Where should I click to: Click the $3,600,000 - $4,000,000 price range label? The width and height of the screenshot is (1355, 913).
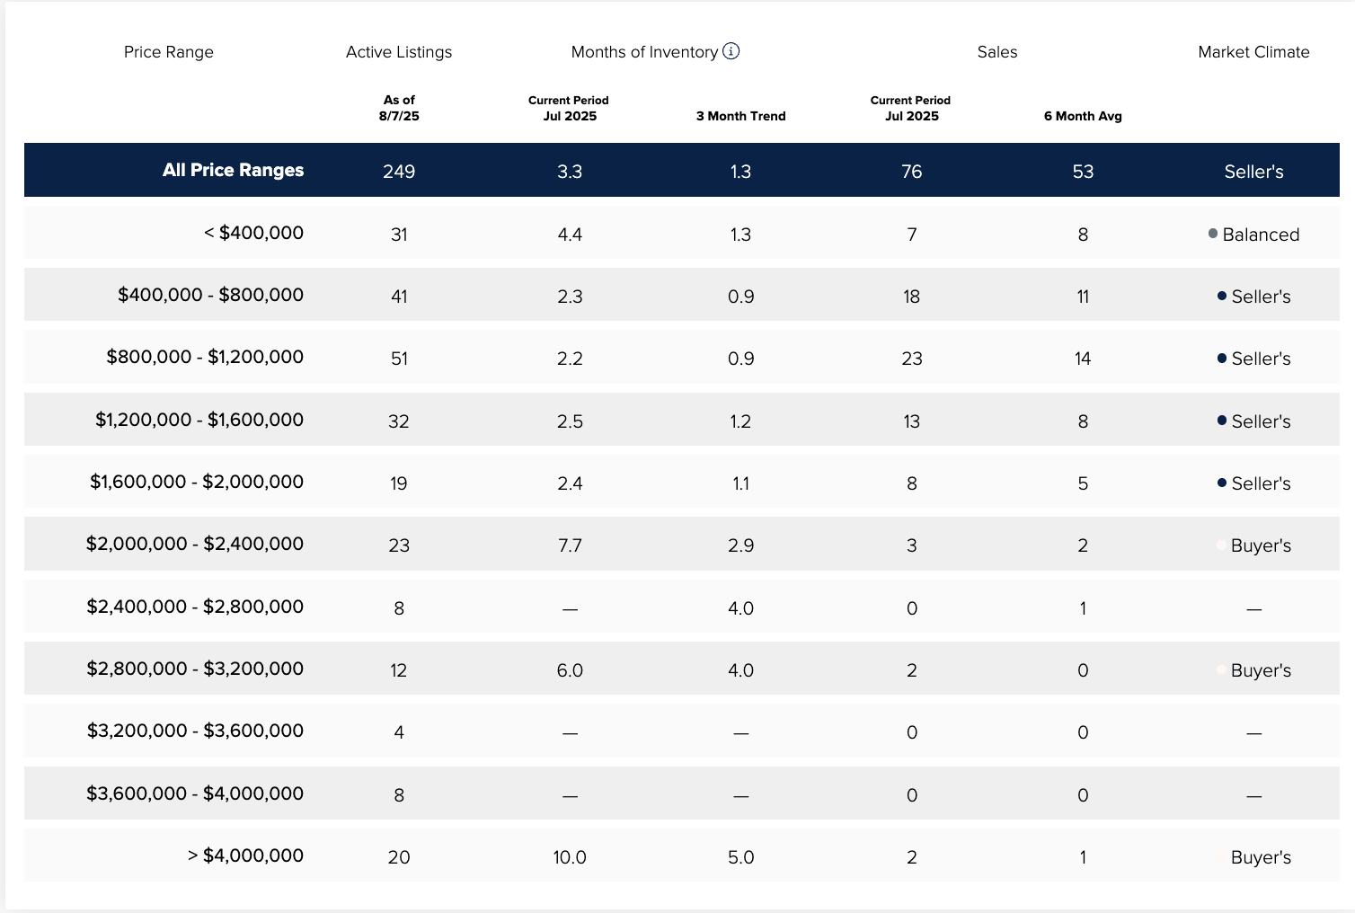[x=195, y=793]
